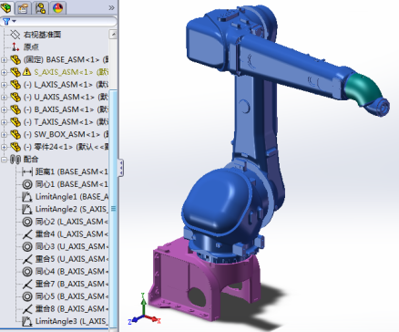Show more manager tabs via double chevron

coord(111,7)
